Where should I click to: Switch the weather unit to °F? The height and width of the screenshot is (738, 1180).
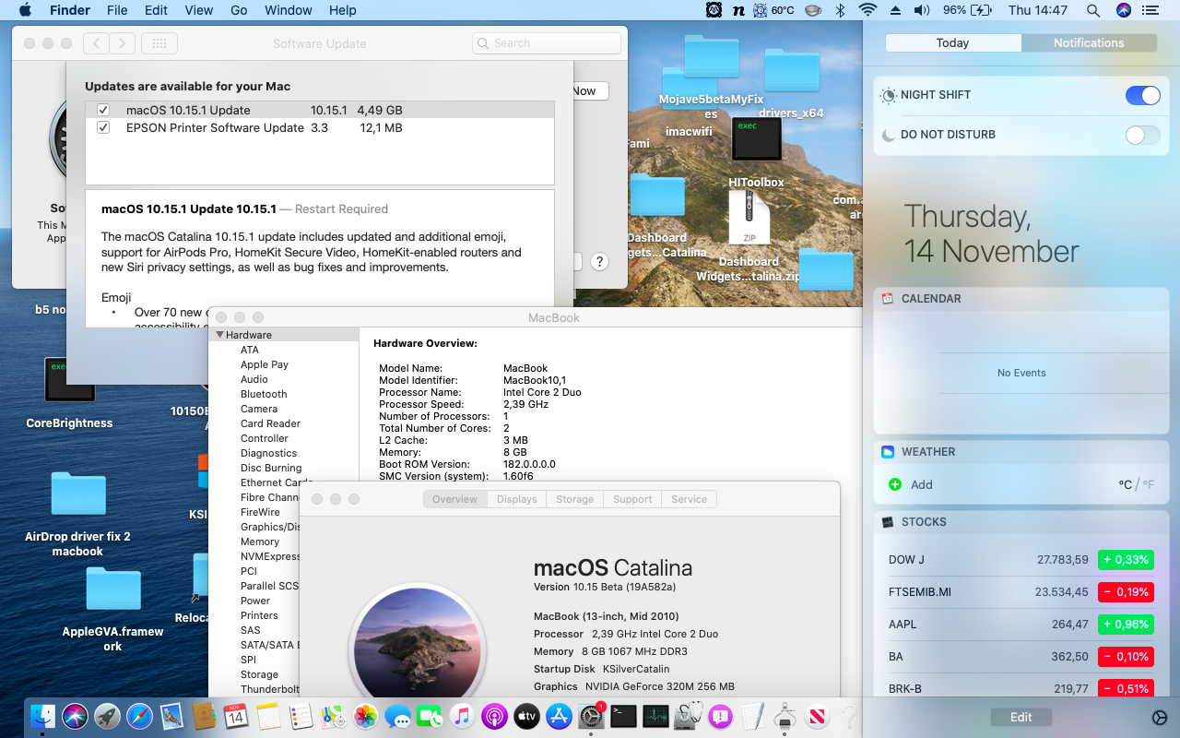pyautogui.click(x=1148, y=484)
